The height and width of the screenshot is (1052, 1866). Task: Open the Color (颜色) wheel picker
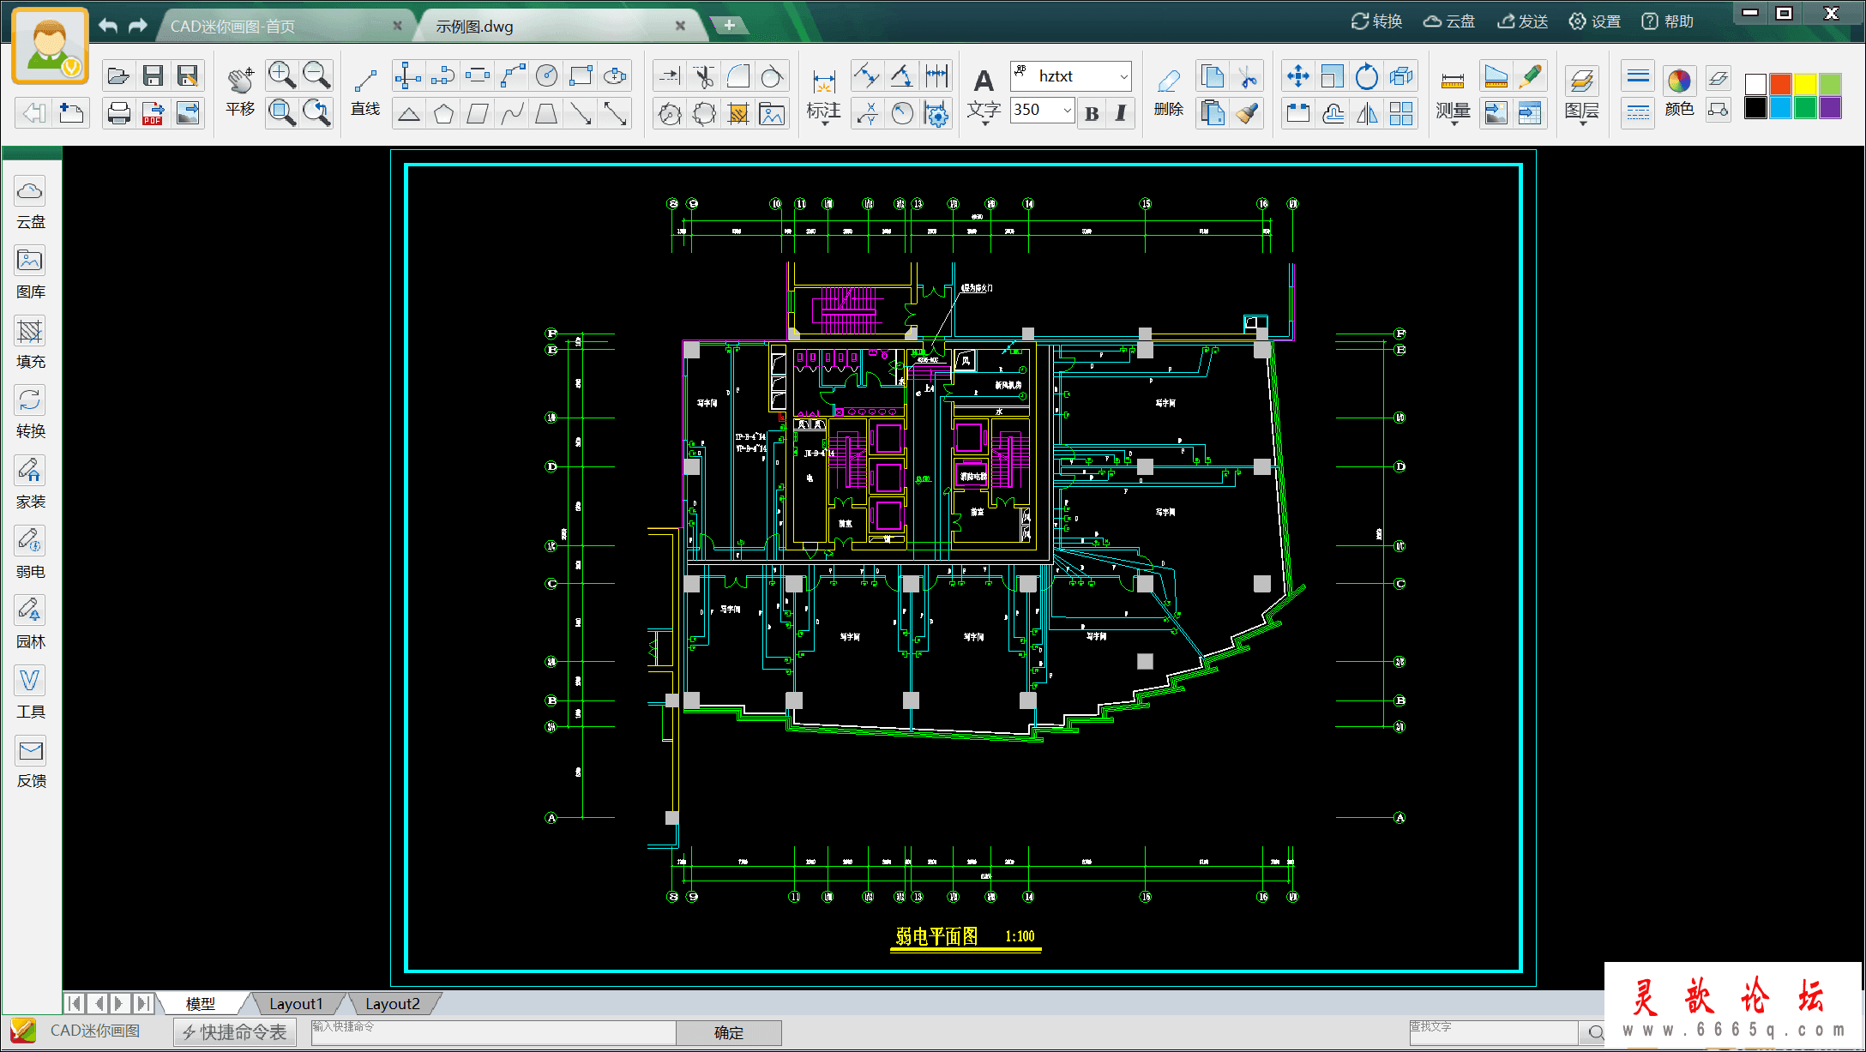(1679, 92)
